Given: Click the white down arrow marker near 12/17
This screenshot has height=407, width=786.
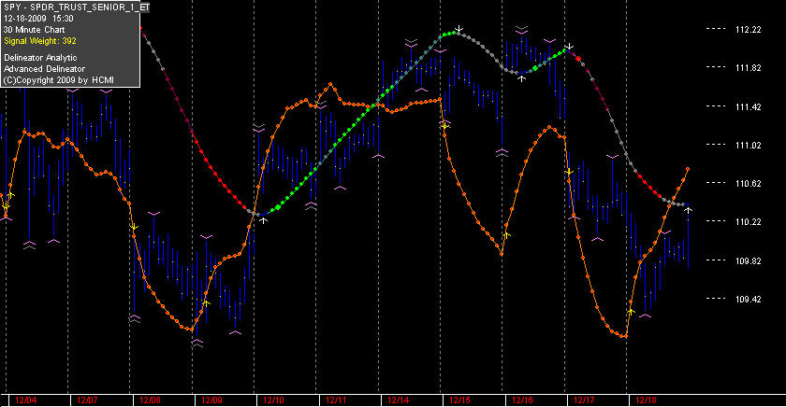Looking at the screenshot, I should pos(569,46).
